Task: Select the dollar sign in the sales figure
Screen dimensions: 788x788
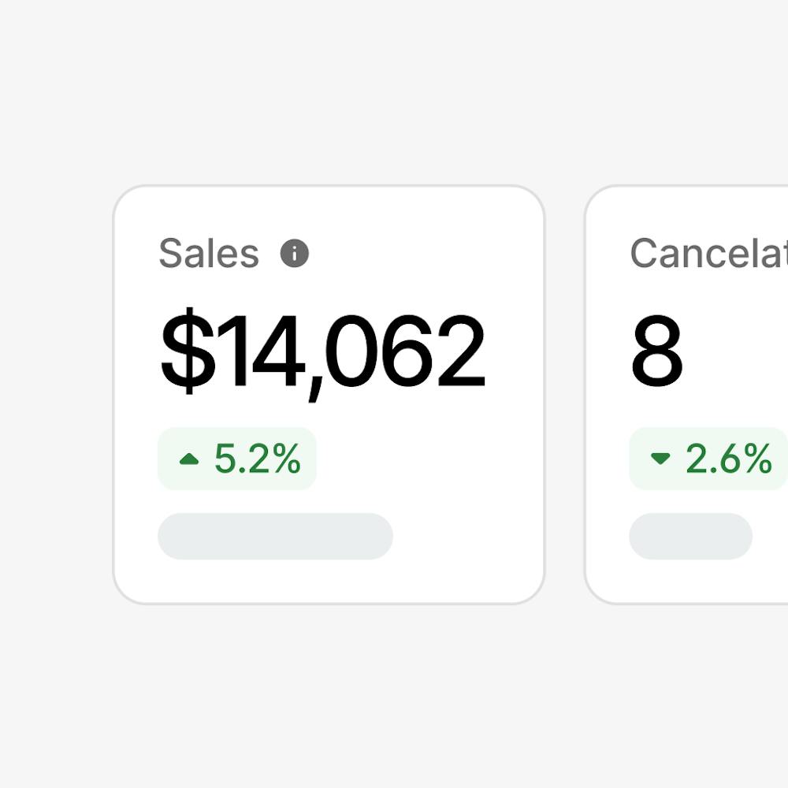Action: click(188, 351)
